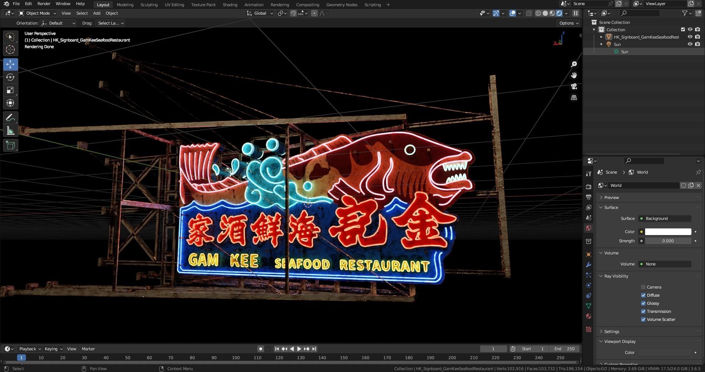
Task: Toggle X-ray mode in viewport header
Action: (529, 13)
